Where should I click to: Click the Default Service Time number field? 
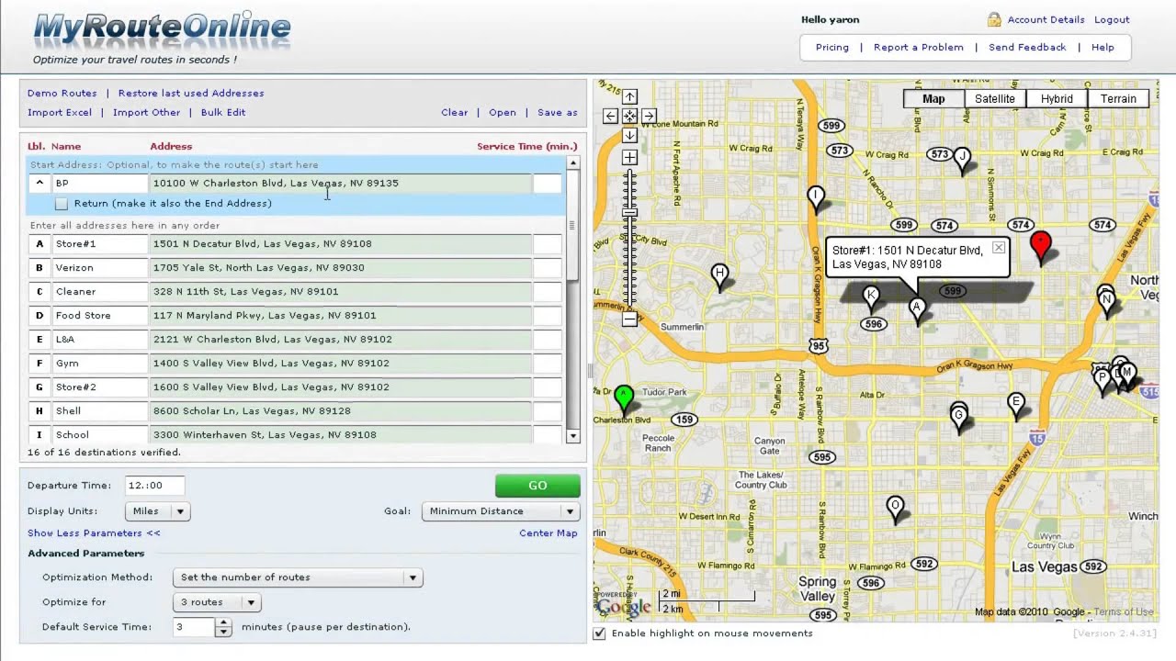point(195,627)
